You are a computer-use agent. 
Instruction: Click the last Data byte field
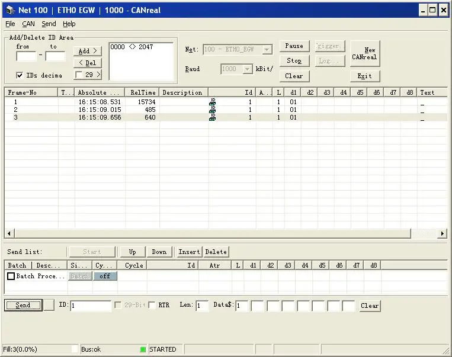coord(348,305)
